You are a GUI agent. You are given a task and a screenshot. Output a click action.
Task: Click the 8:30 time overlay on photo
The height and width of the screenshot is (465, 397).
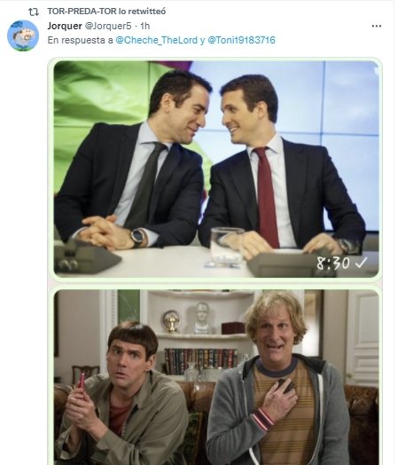[333, 263]
